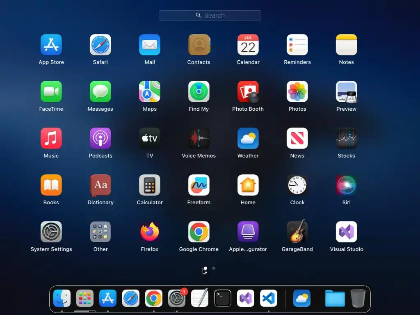Open TextEdit from the Dock
The image size is (420, 315).
[x=200, y=298]
